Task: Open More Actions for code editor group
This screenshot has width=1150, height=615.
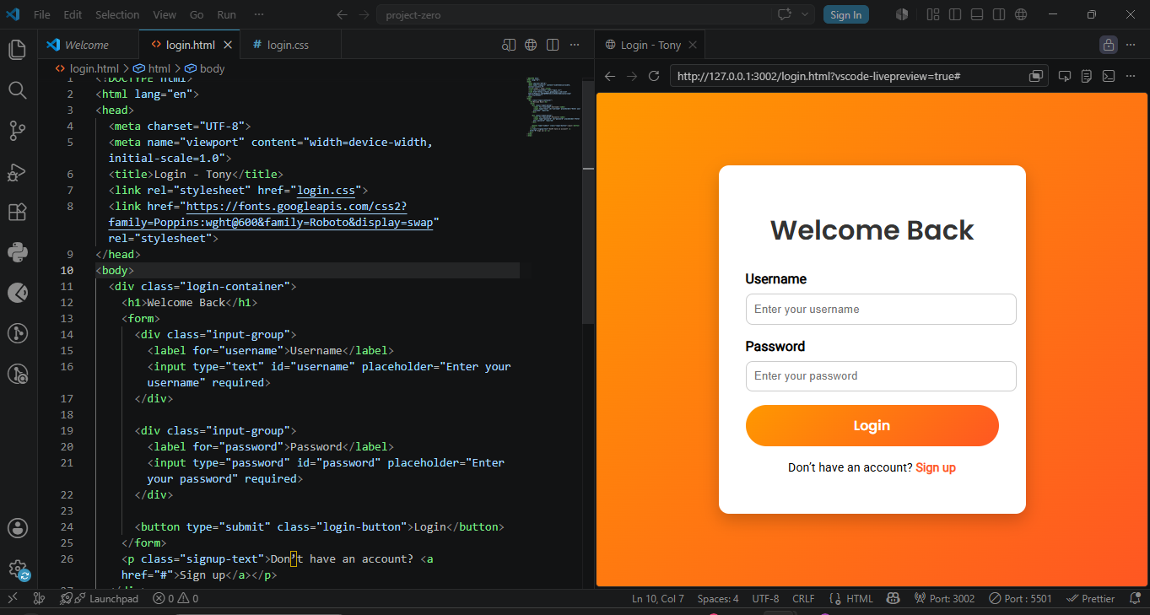Action: pos(575,45)
